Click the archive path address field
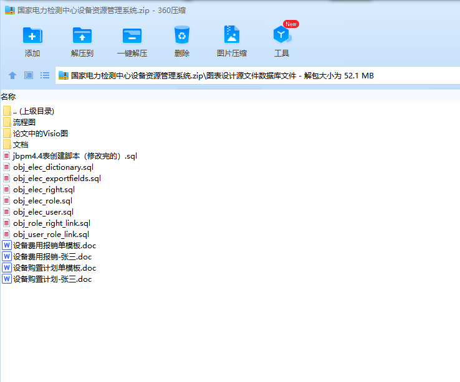 257,76
